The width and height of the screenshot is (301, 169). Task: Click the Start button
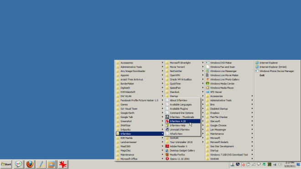[6, 164]
